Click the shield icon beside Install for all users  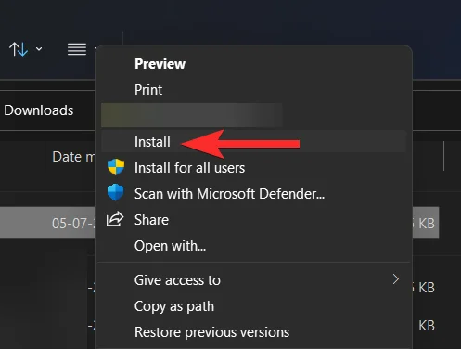[x=116, y=167]
